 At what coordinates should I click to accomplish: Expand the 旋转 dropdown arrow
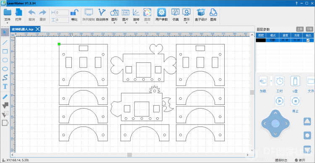(136, 23)
